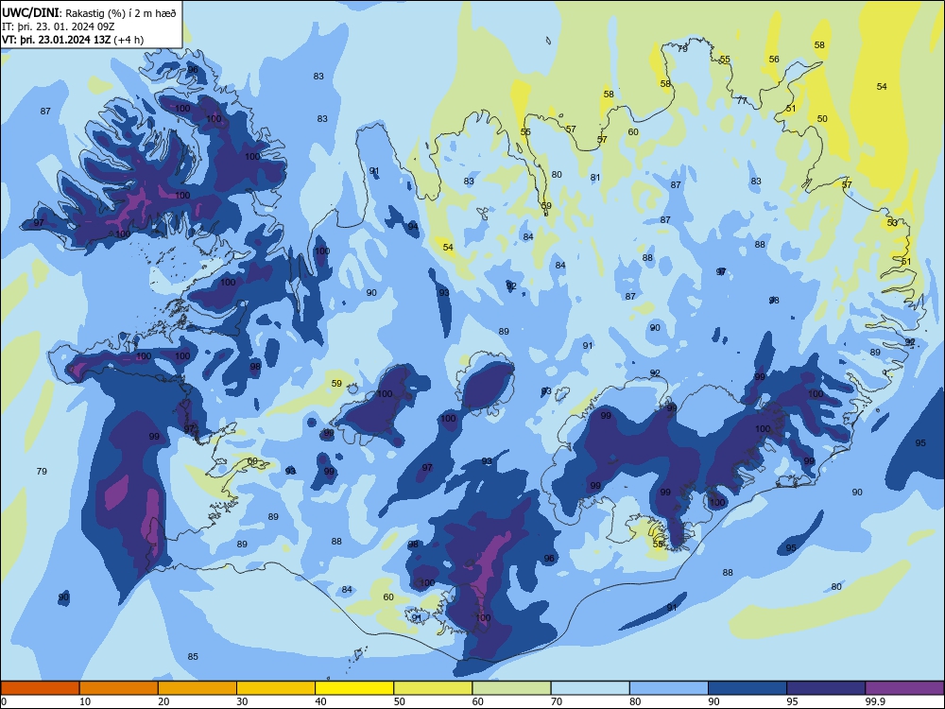This screenshot has width=945, height=709.
Task: Select the navy 95–99.9 legend swatch
Action: tap(826, 688)
